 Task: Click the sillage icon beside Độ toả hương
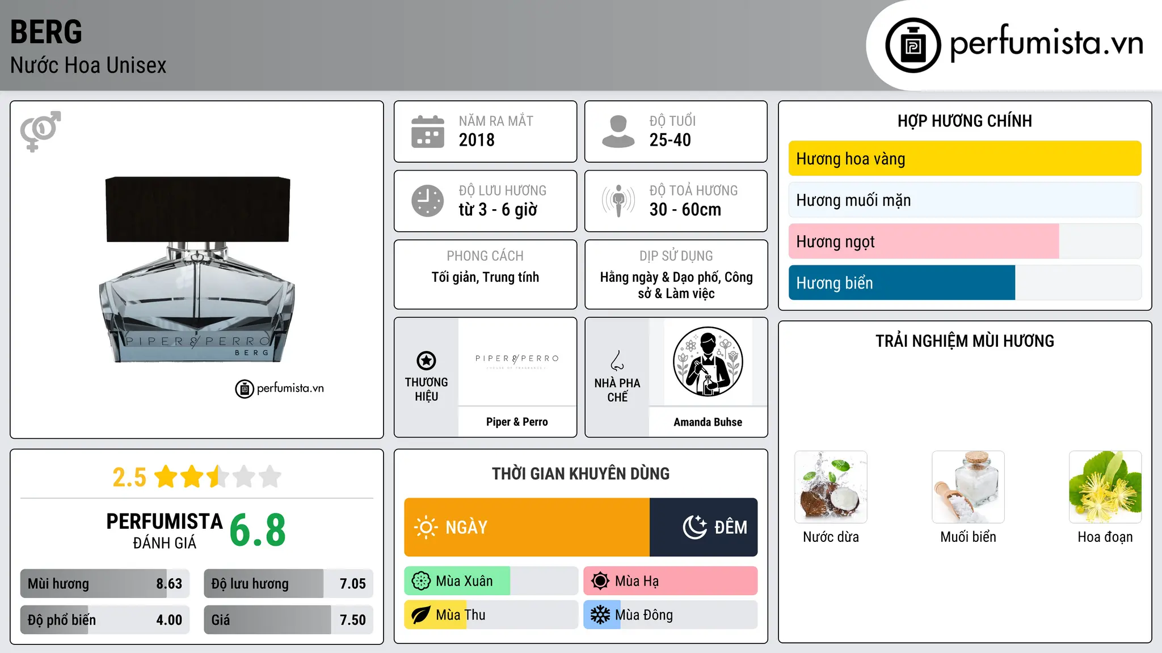[618, 201]
